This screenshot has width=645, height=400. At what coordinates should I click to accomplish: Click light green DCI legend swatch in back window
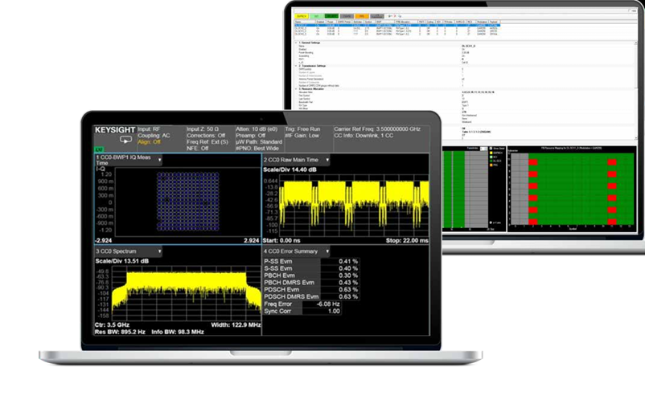coord(491,157)
